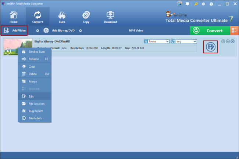Screen dimensions: 239x159
Task: Click the subtitle A icon beside None
Action: pyautogui.click(x=146, y=41)
